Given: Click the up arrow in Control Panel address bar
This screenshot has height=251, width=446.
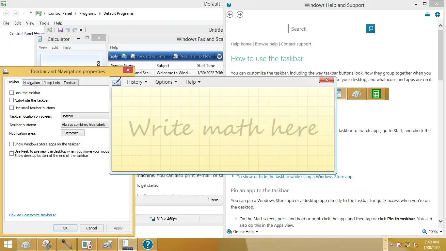Looking at the screenshot, I should coord(31,13).
